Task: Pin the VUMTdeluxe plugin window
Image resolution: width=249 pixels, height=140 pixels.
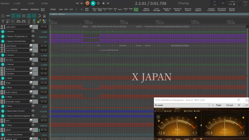Action: coord(238,100)
